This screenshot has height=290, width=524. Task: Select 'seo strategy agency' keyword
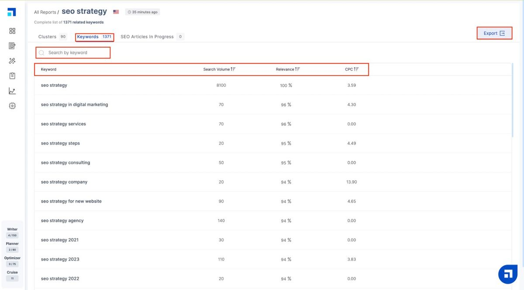click(62, 221)
